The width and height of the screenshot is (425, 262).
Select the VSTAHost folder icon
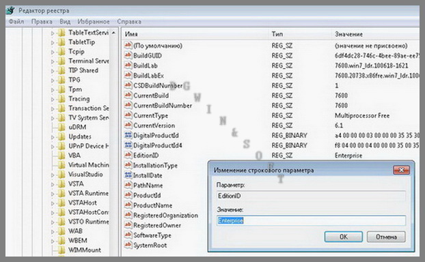(x=61, y=203)
